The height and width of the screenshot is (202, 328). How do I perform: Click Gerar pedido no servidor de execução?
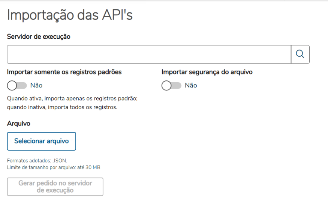point(55,187)
